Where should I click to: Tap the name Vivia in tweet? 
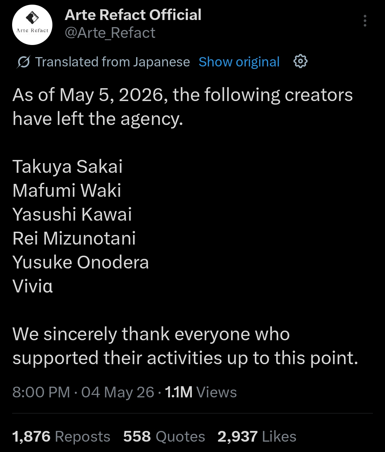pyautogui.click(x=33, y=286)
